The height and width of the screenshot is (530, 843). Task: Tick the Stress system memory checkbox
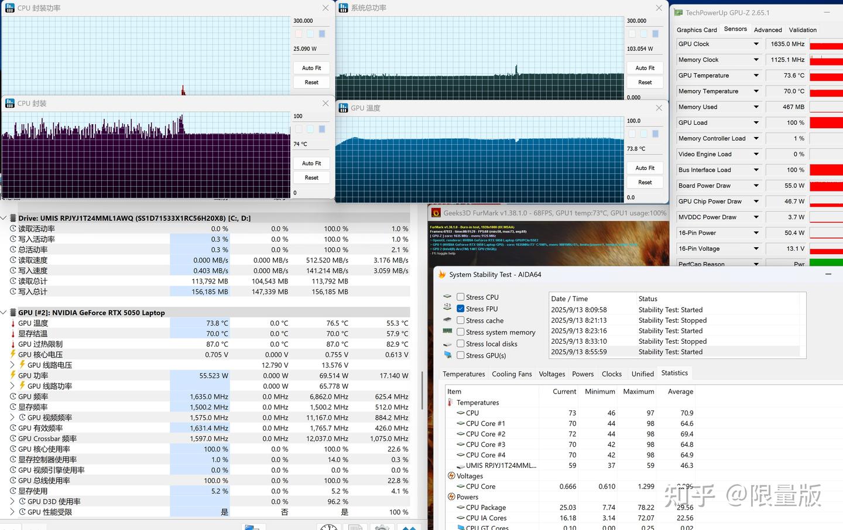tap(461, 332)
